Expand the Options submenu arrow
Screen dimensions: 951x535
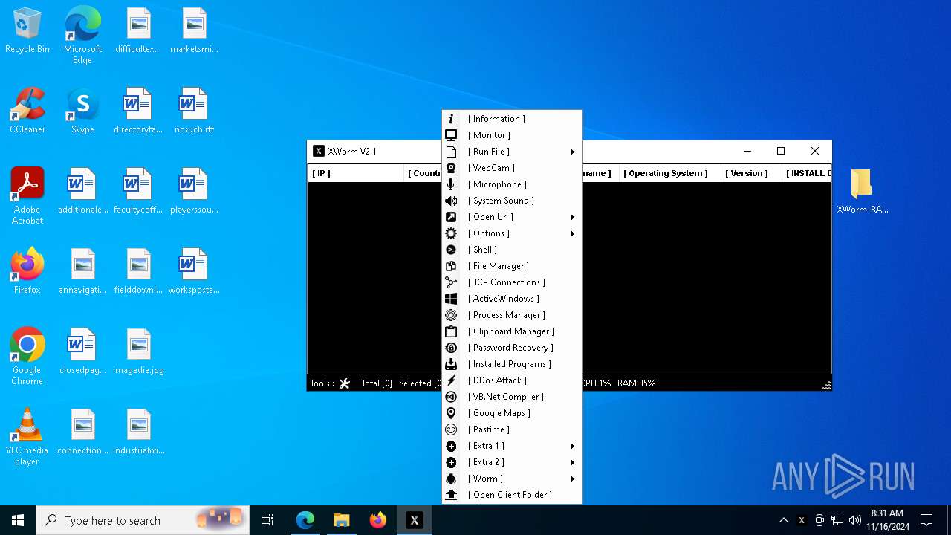(x=573, y=233)
